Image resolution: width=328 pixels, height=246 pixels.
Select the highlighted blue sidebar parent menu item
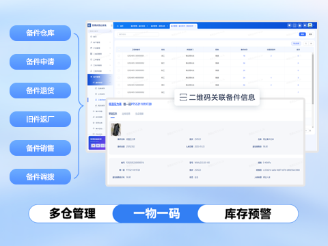click(x=100, y=77)
